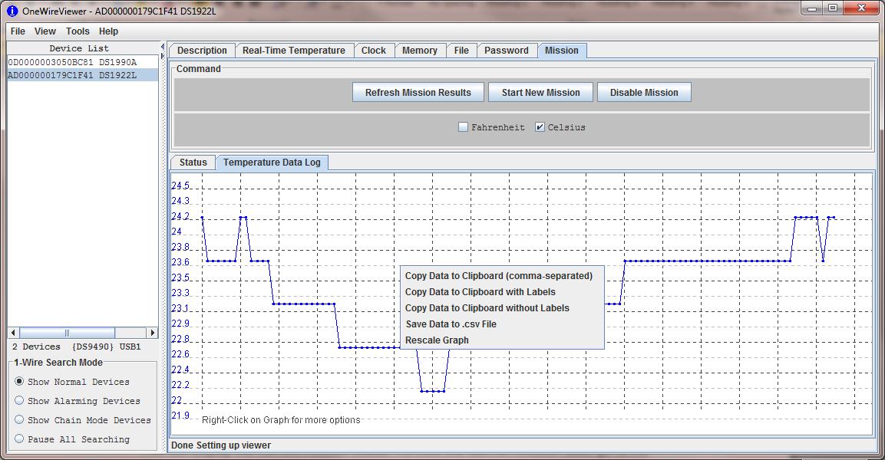Screen dimensions: 885x460
Task: Click Start New Mission button
Action: click(x=540, y=93)
